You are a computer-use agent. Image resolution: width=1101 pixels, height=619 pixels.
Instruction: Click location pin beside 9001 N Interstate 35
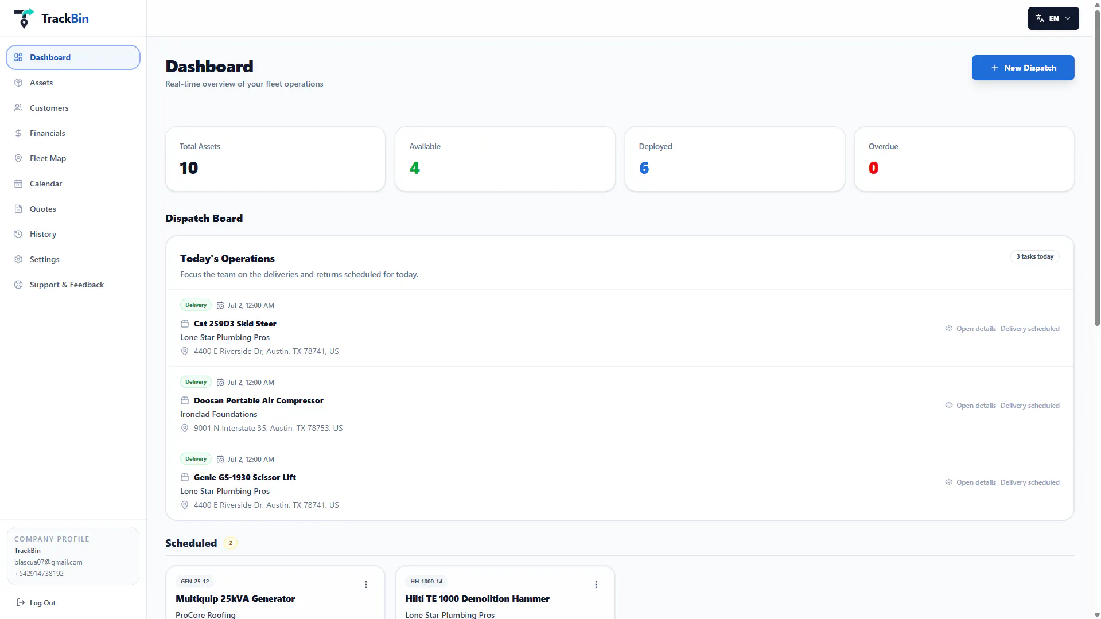point(185,428)
